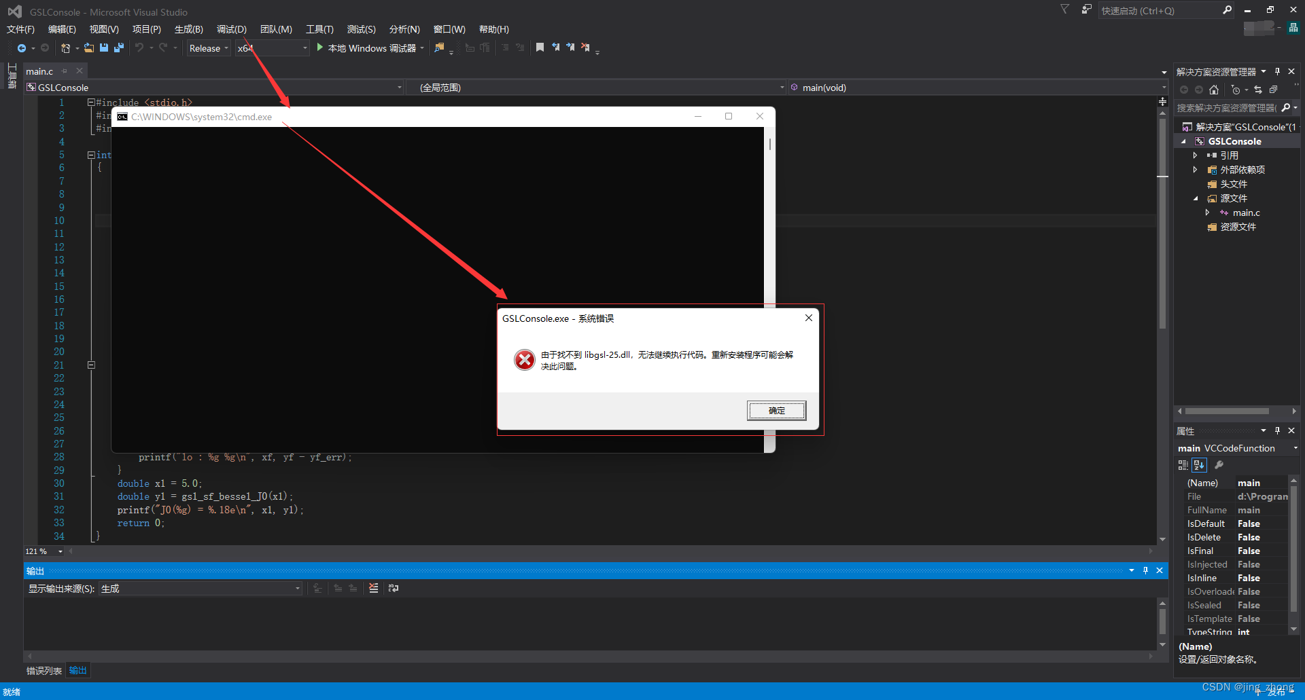Image resolution: width=1305 pixels, height=700 pixels.
Task: Expand the 引用 references node
Action: tap(1195, 155)
